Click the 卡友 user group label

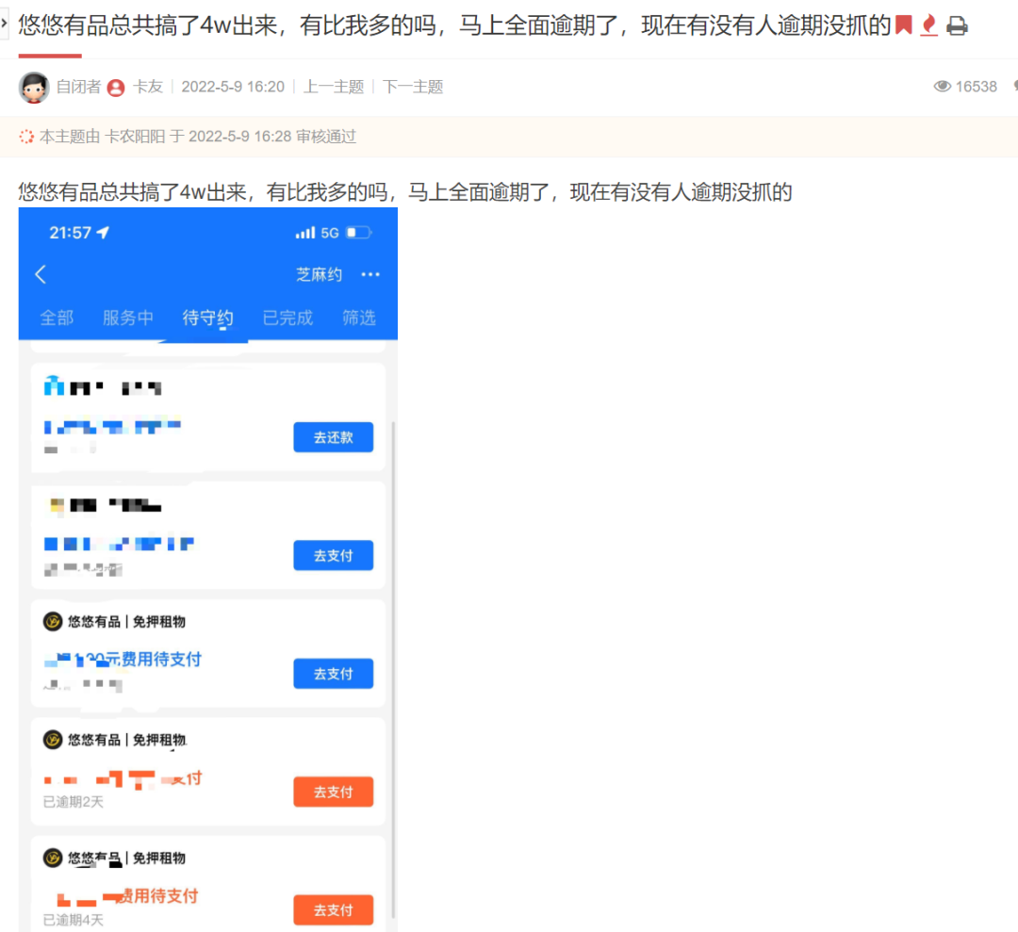[x=147, y=87]
